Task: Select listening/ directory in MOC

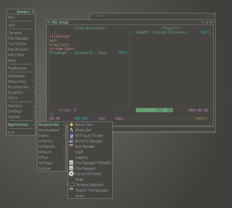Action: (x=60, y=36)
